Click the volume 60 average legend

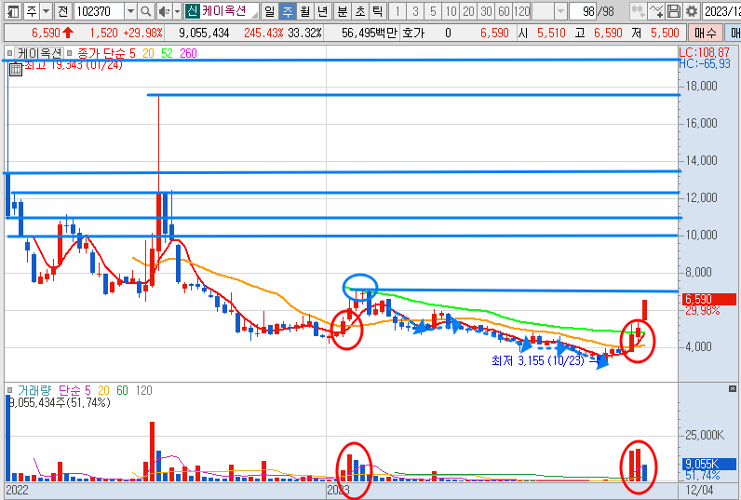pyautogui.click(x=122, y=390)
